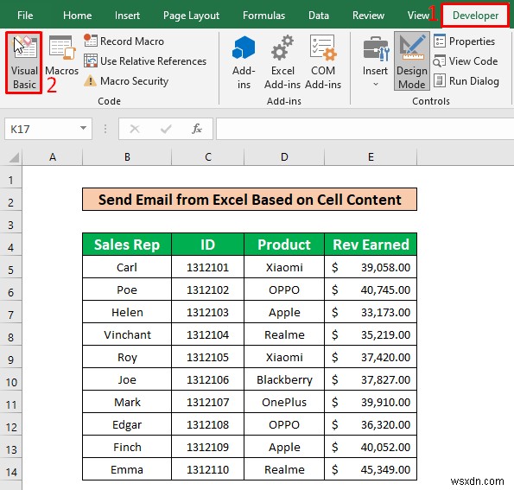Click the ID header cell

pos(208,245)
